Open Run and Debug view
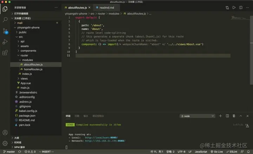 click(x=5, y=42)
